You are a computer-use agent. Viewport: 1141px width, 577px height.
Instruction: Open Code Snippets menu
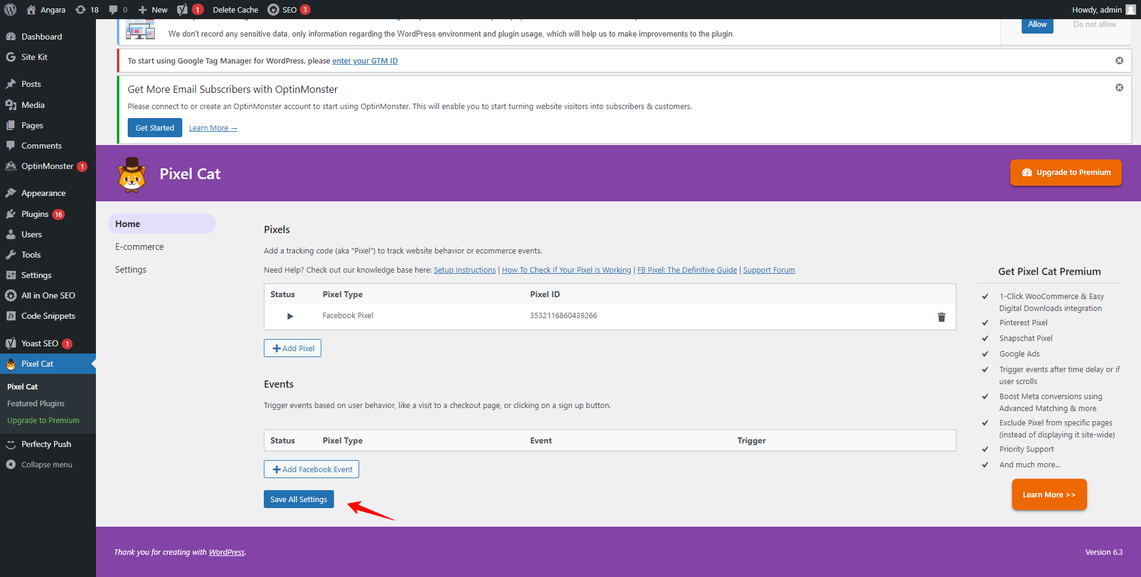pos(48,316)
